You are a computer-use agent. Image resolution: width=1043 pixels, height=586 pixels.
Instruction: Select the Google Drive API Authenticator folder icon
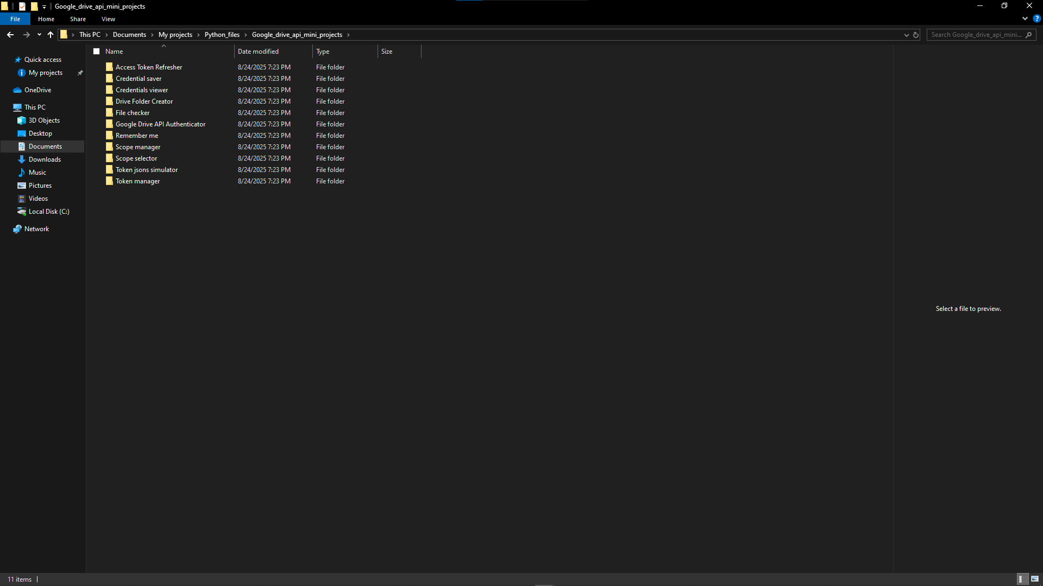[109, 124]
